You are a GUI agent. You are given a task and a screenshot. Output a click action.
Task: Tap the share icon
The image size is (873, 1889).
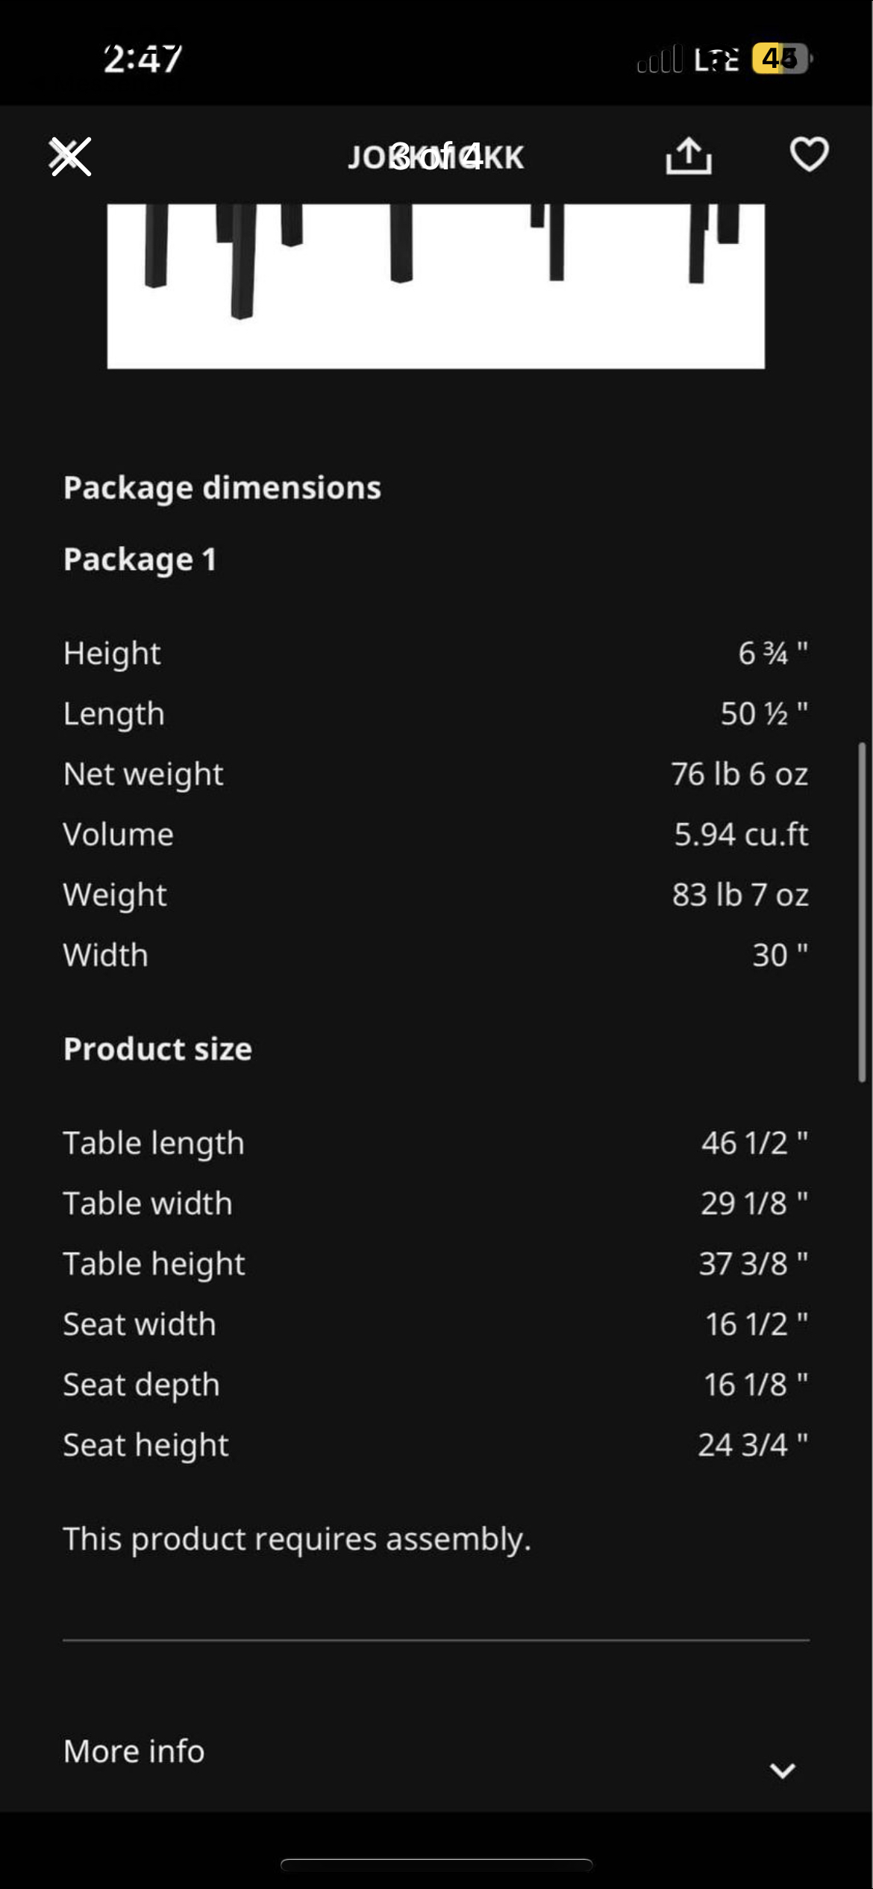tap(688, 156)
